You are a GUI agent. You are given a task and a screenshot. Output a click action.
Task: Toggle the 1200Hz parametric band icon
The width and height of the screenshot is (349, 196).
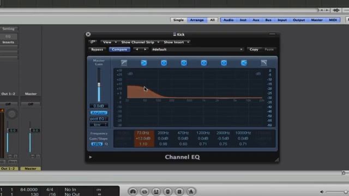pyautogui.click(x=204, y=63)
